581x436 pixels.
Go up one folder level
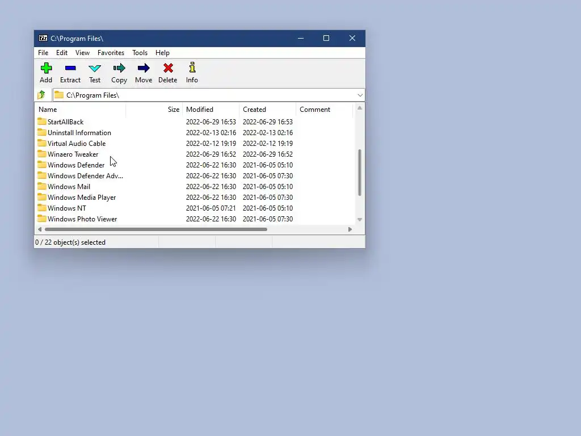tap(41, 95)
